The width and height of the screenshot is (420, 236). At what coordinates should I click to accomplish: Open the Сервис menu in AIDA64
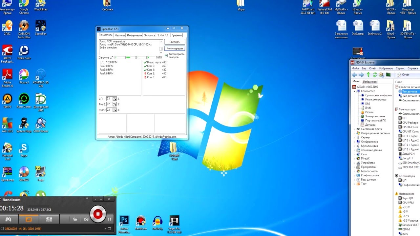click(x=400, y=69)
